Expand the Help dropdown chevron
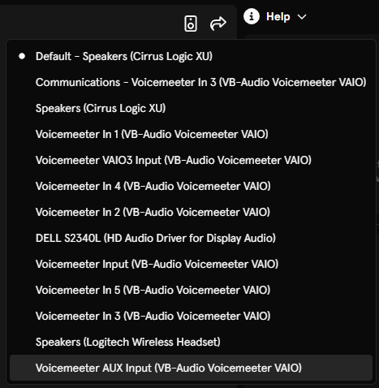The image size is (379, 388). tap(302, 17)
